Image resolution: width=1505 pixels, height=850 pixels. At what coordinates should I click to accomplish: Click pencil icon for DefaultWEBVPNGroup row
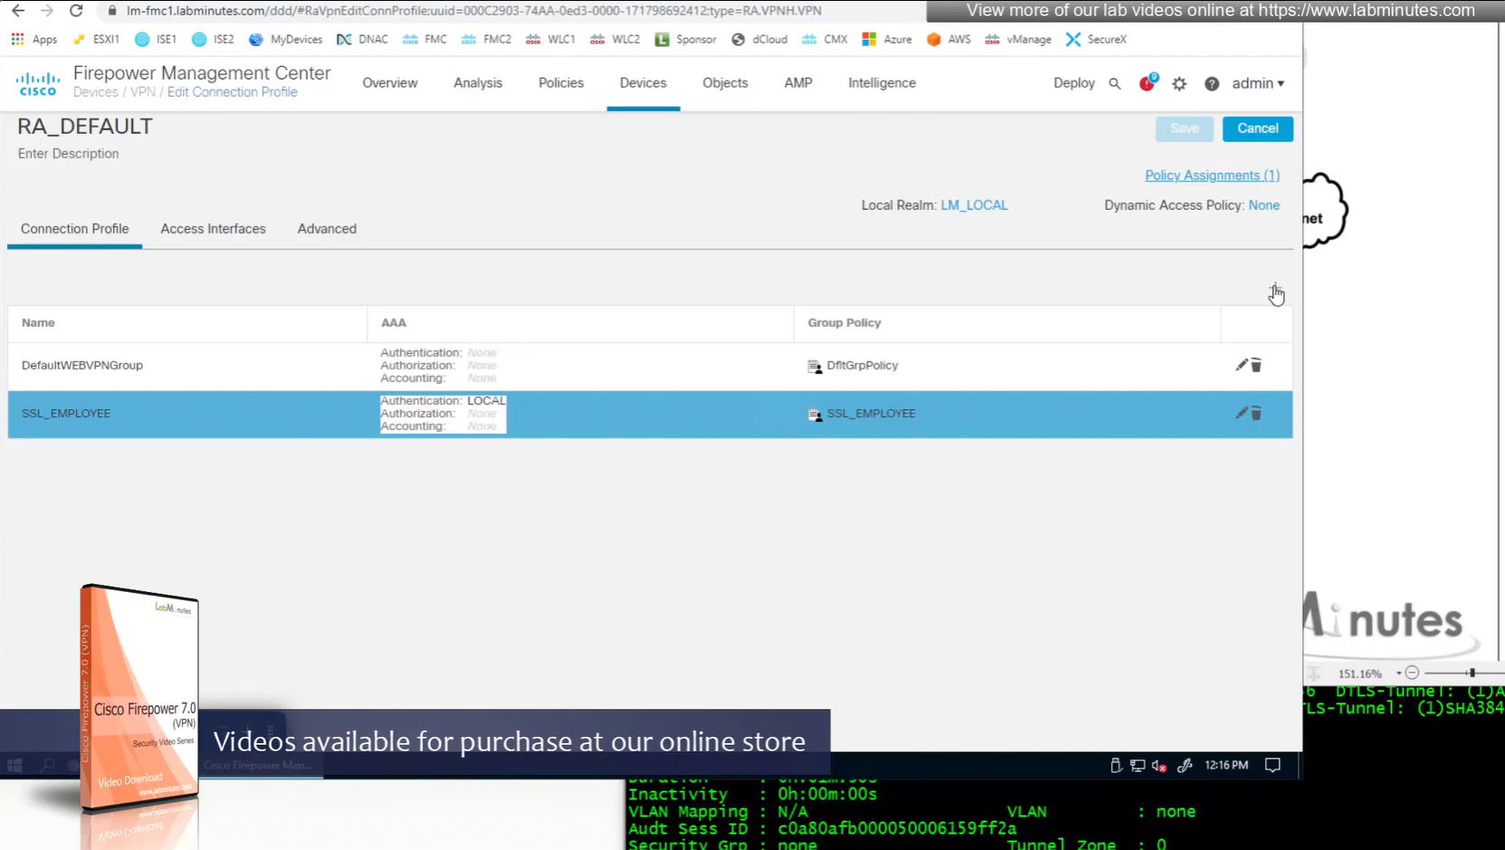[x=1241, y=365]
